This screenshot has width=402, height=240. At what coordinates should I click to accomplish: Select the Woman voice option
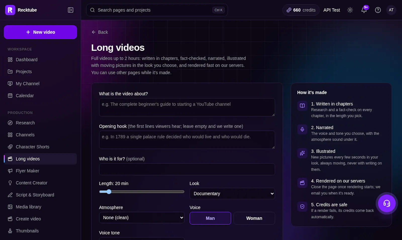254,218
